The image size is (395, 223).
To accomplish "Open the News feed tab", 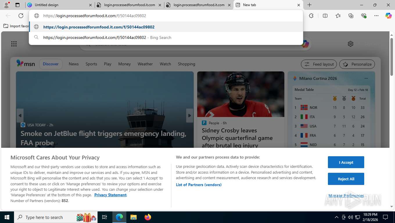I will click(x=74, y=64).
